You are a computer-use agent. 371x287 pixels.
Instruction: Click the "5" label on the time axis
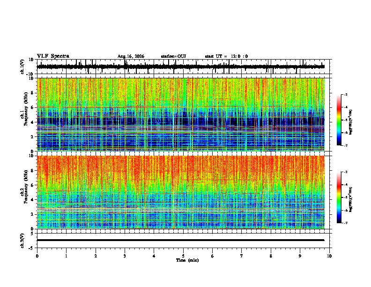click(x=183, y=256)
